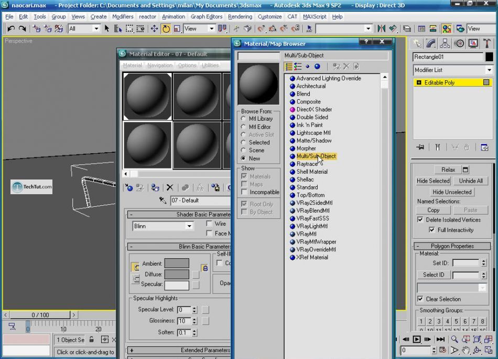This screenshot has width=498, height=359.
Task: Click the Mirror tool icon
Action: pos(382,29)
